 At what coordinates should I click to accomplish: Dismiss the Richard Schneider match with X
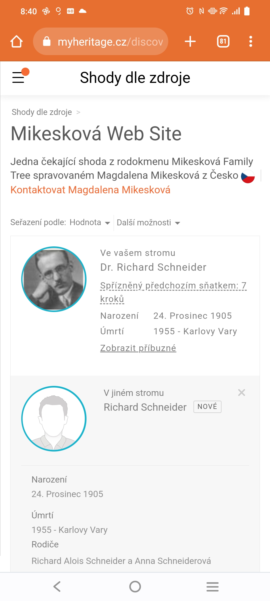coord(241,393)
